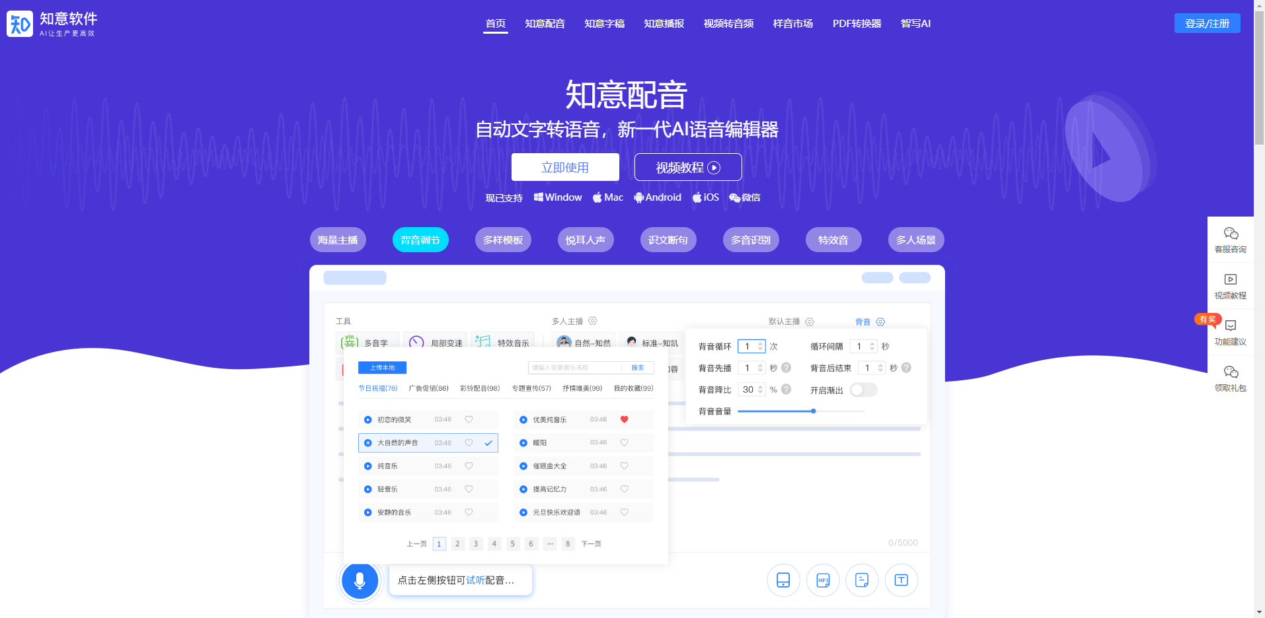Image resolution: width=1265 pixels, height=618 pixels.
Task: Open 智写AI in the top navigation
Action: (915, 24)
